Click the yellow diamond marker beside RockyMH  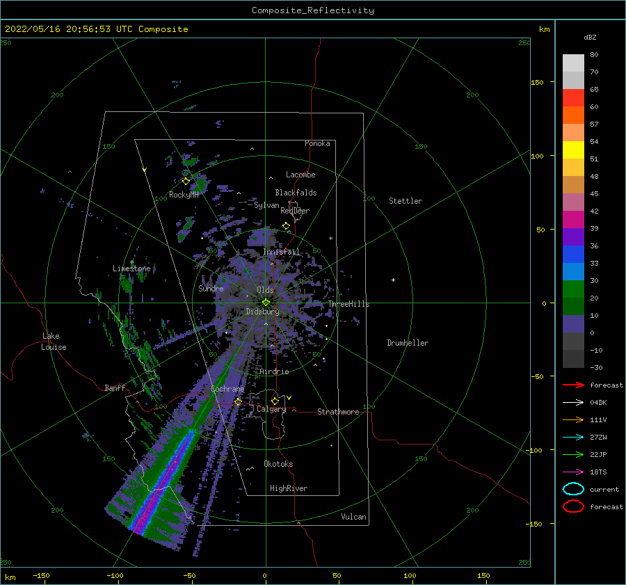(186, 182)
